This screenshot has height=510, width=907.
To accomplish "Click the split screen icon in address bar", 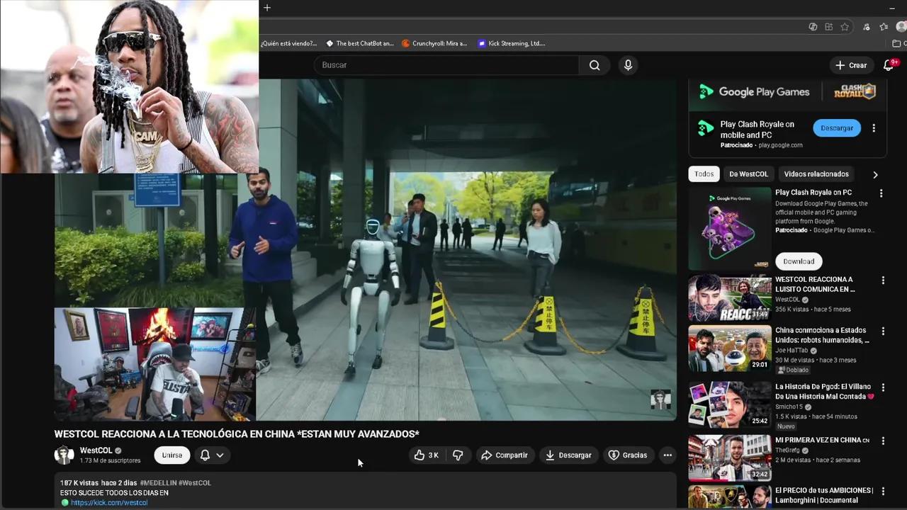I will 828,27.
